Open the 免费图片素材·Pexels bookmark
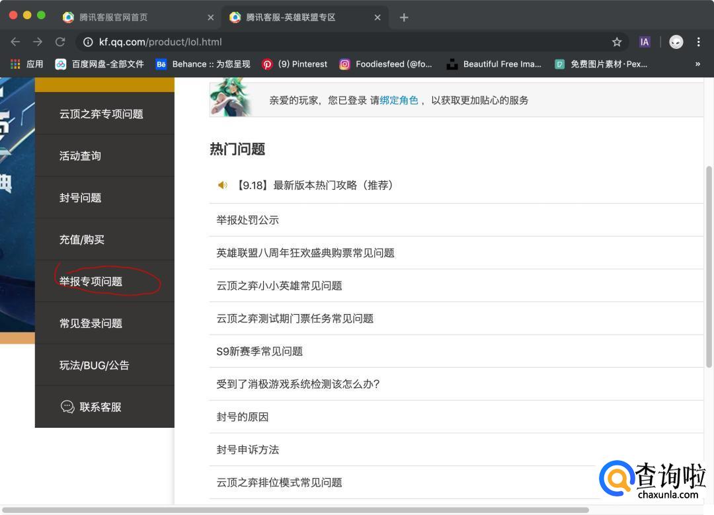The width and height of the screenshot is (714, 515). [601, 64]
